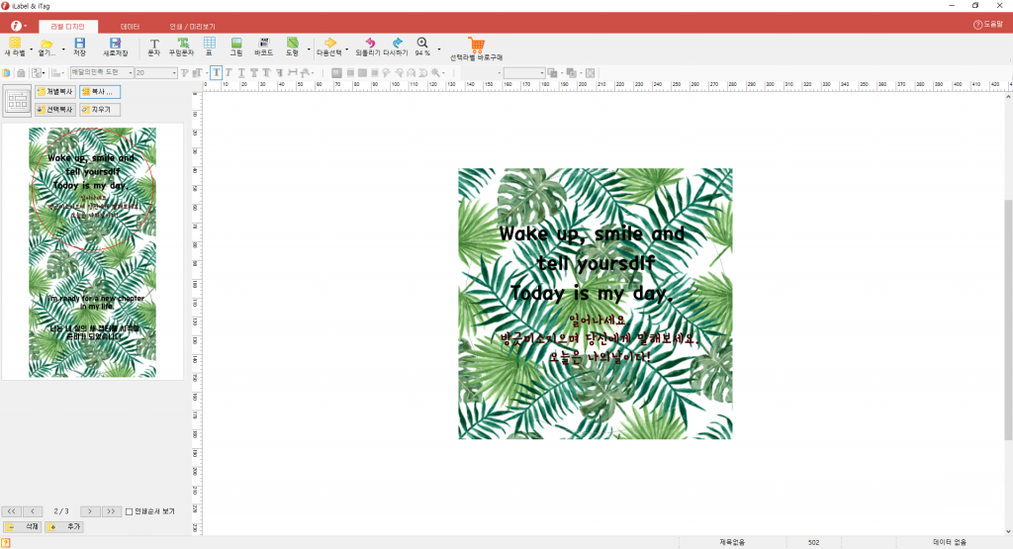
Task: Insert decorated text with 꾸밈문자
Action: tap(182, 46)
